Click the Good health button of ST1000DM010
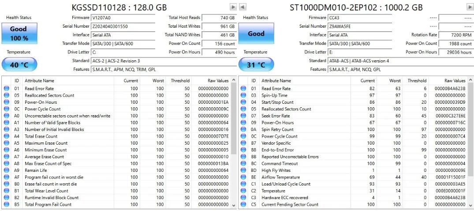This screenshot has height=211, width=474. pos(256,33)
